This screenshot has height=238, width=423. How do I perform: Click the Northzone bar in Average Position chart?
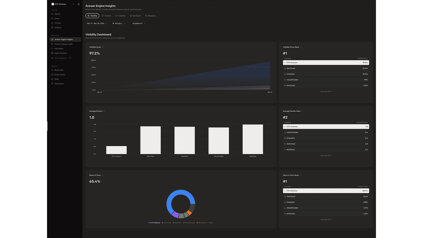click(253, 139)
